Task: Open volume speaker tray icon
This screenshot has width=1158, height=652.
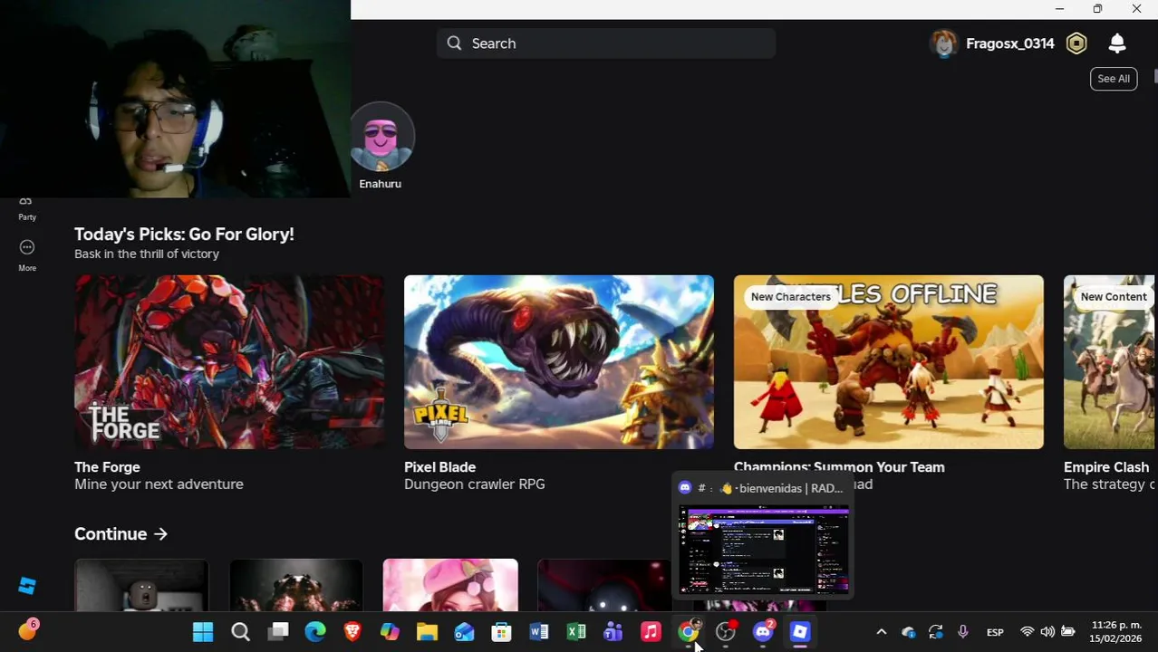Action: click(x=1047, y=632)
